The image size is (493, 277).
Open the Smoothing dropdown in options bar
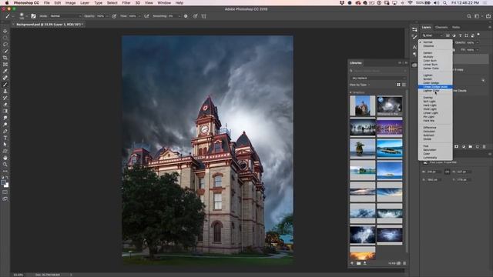tap(179, 16)
